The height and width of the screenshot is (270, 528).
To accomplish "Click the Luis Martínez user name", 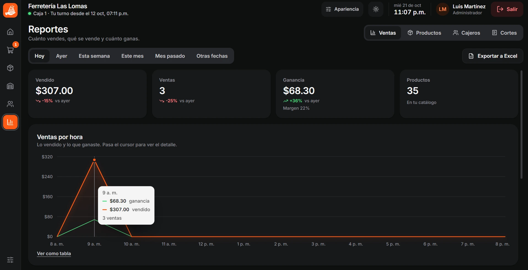I will [x=469, y=6].
